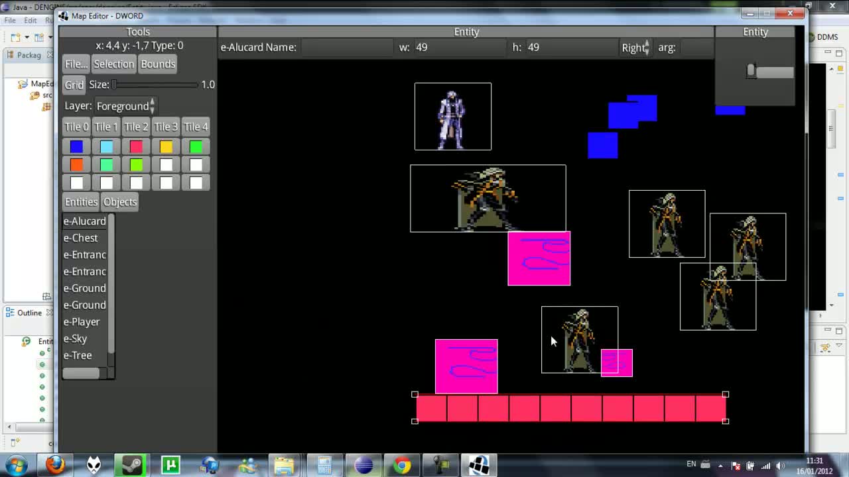Viewport: 849px width, 477px height.
Task: Click the Layer stepper up arrow
Action: click(152, 103)
